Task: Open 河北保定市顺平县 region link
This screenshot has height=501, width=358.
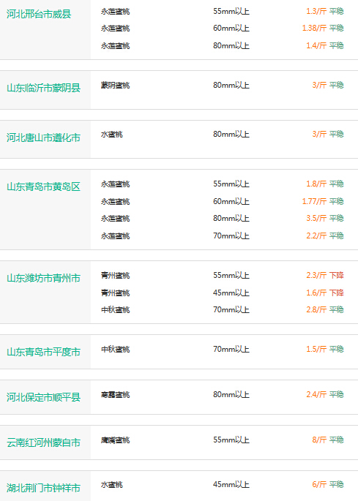Action: [43, 397]
